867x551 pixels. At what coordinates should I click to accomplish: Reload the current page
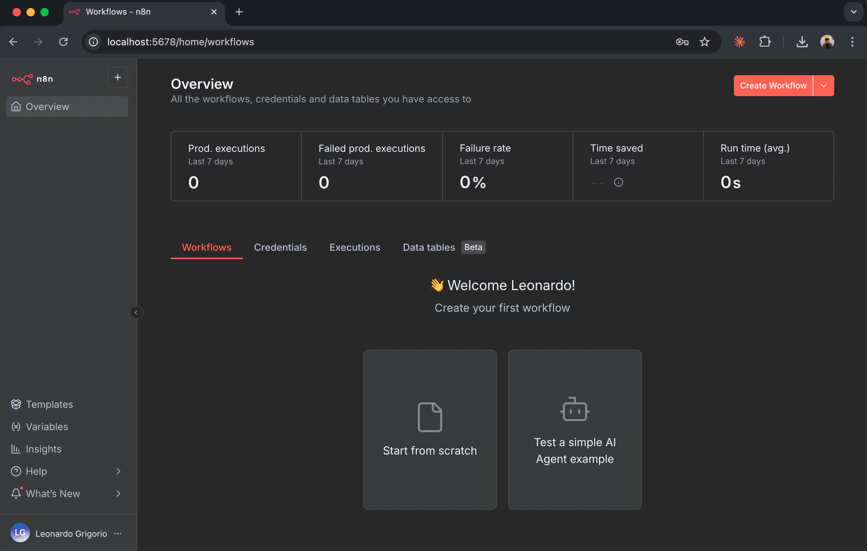[x=63, y=42]
